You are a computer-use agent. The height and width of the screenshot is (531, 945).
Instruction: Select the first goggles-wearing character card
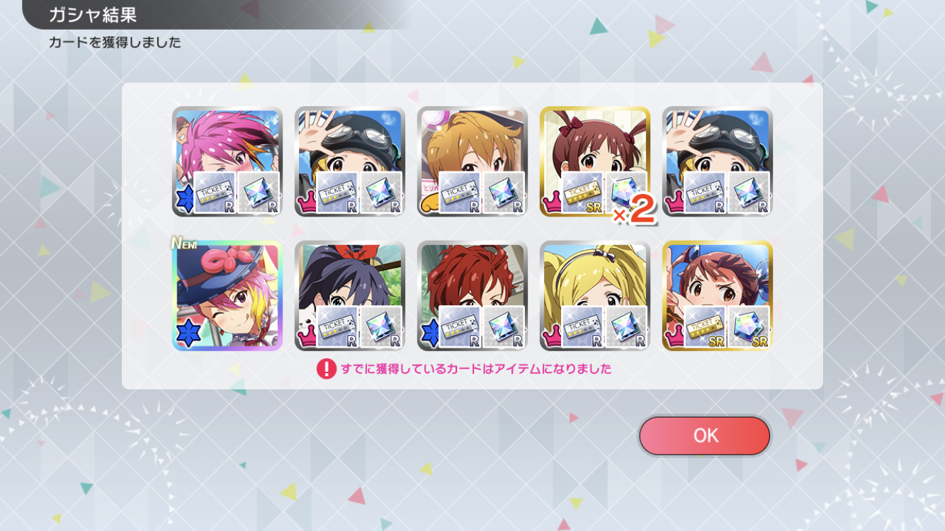click(x=350, y=161)
